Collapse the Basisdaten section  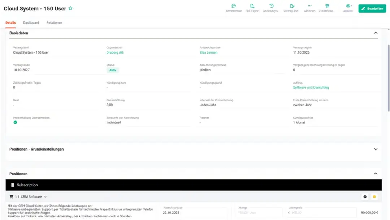376,33
